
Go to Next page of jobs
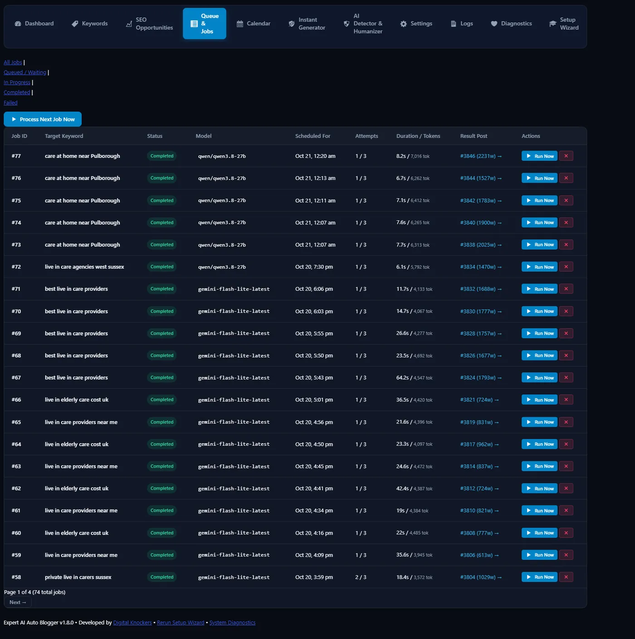18,602
